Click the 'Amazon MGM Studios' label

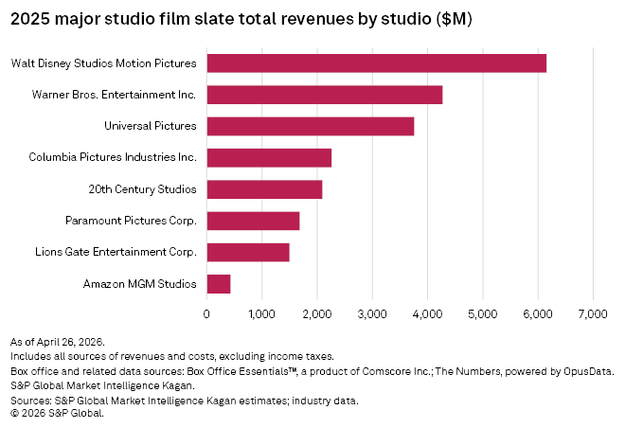pyautogui.click(x=140, y=284)
